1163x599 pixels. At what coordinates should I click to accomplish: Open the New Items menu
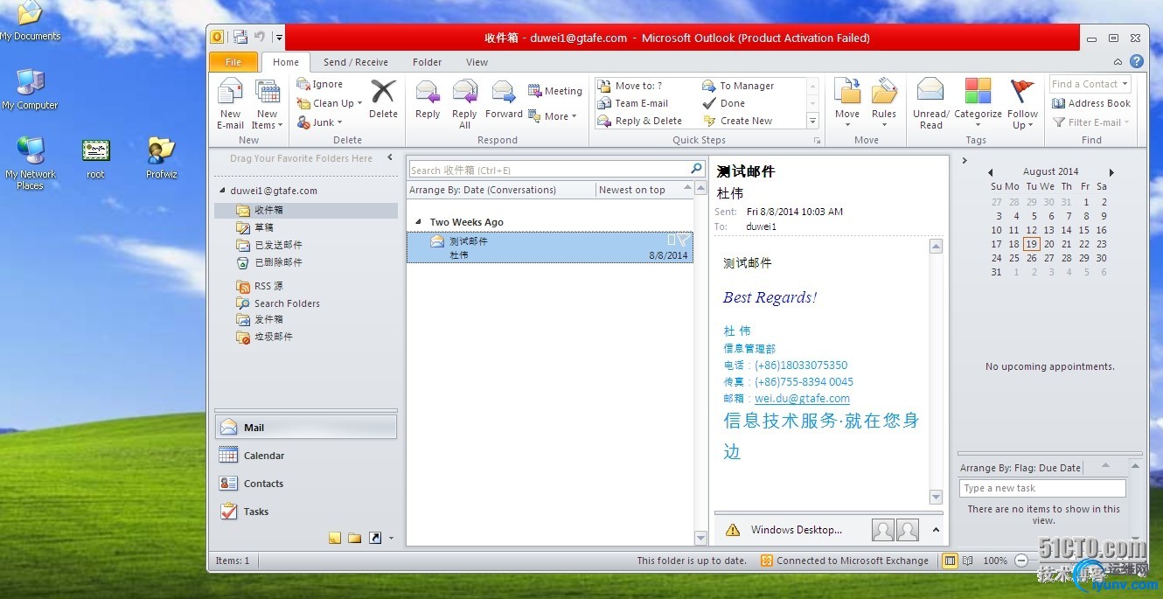coord(267,103)
